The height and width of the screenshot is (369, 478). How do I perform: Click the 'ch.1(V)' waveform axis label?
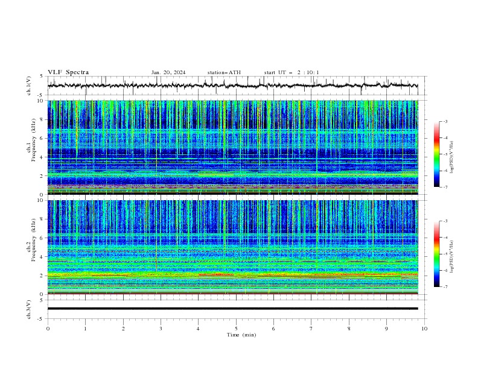click(29, 86)
